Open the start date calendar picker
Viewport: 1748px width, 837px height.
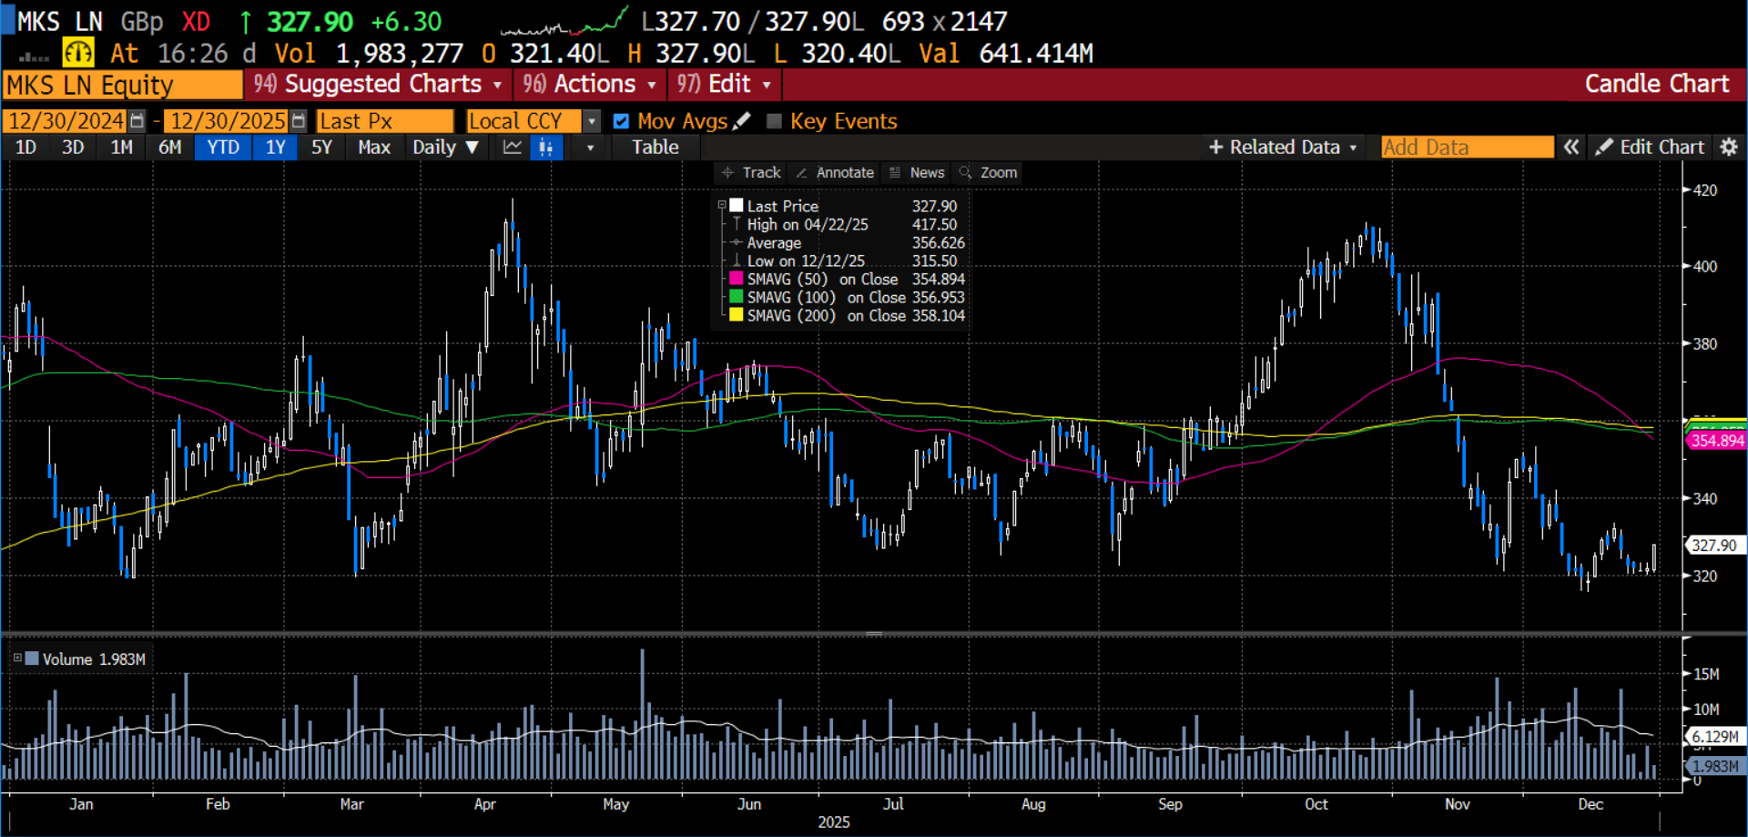tap(137, 121)
